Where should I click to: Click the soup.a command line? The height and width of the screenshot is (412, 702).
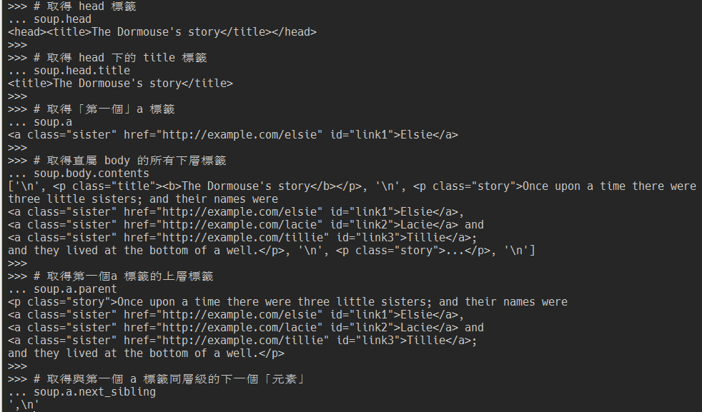coord(40,122)
